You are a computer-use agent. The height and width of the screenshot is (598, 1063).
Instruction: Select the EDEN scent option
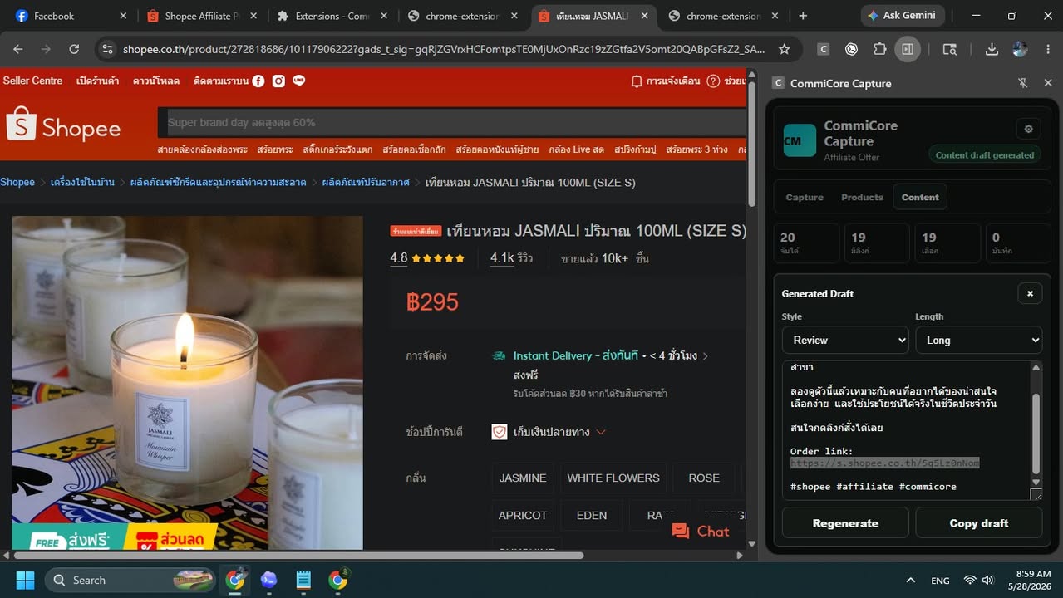coord(592,516)
